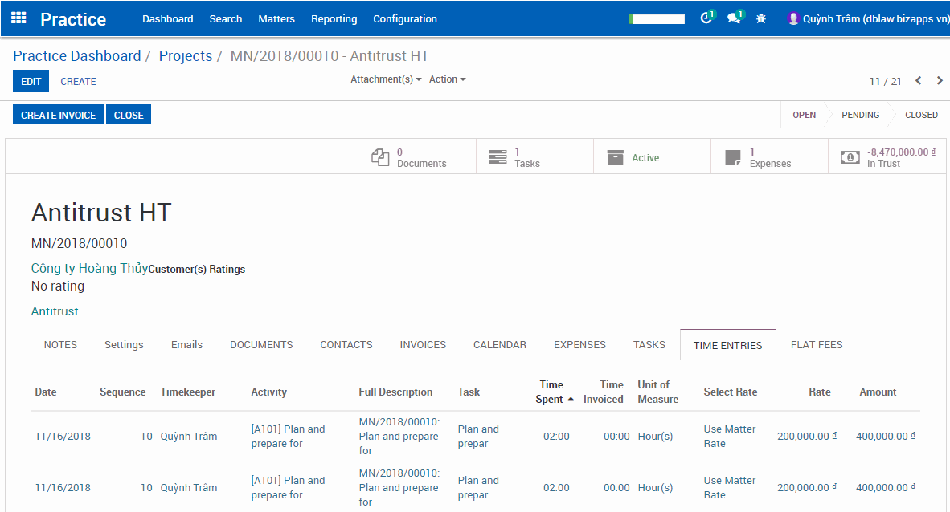Open the conversations chat bubble icon
Image resolution: width=950 pixels, height=512 pixels.
point(733,18)
